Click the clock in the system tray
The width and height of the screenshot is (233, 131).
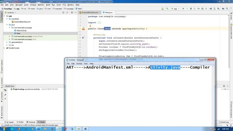click(226, 129)
